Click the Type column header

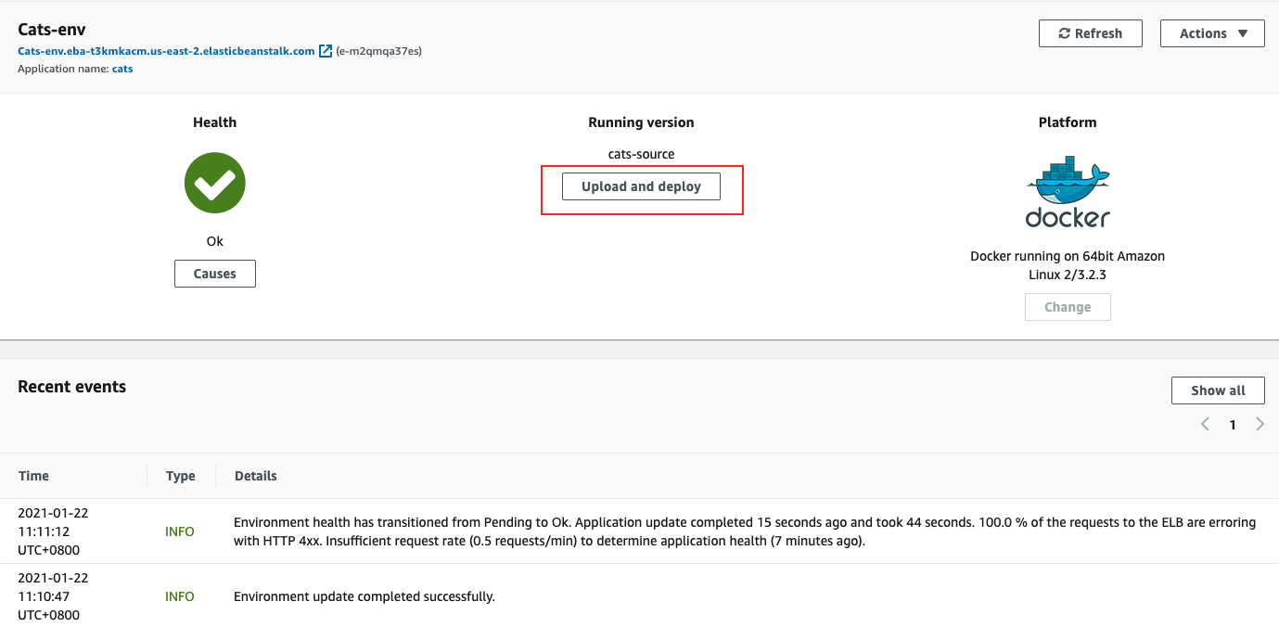180,476
